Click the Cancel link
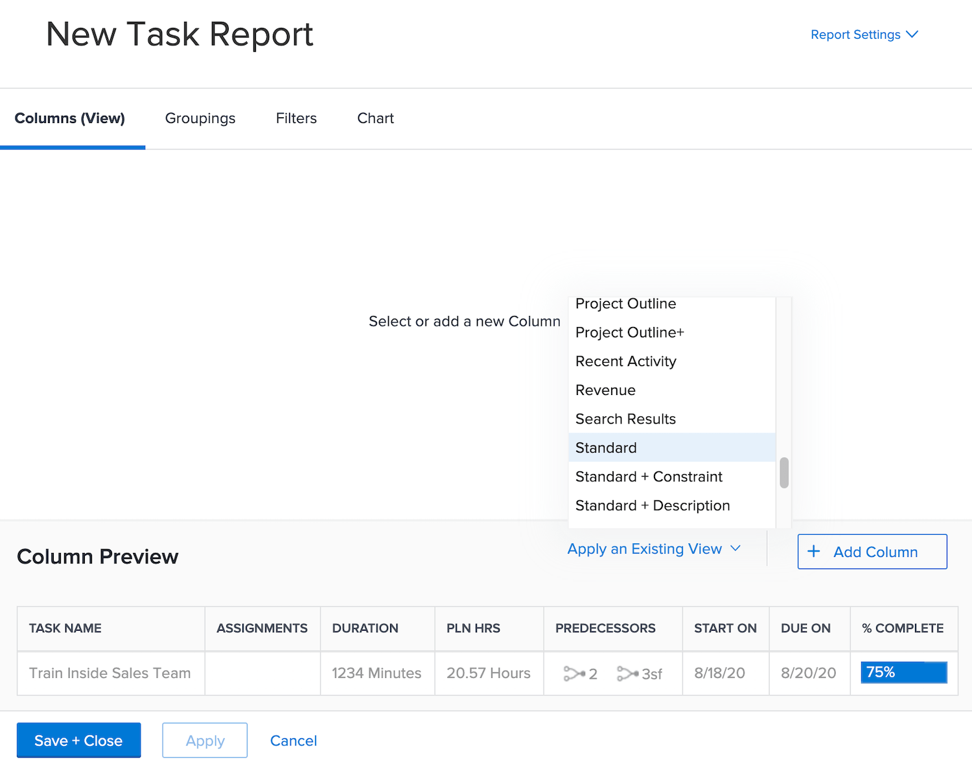972x768 pixels. [294, 741]
